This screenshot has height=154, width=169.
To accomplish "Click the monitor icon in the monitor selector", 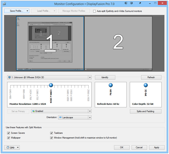I will pos(9,77).
